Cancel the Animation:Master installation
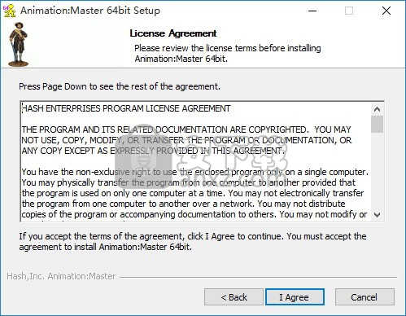406x316 pixels. pos(365,297)
